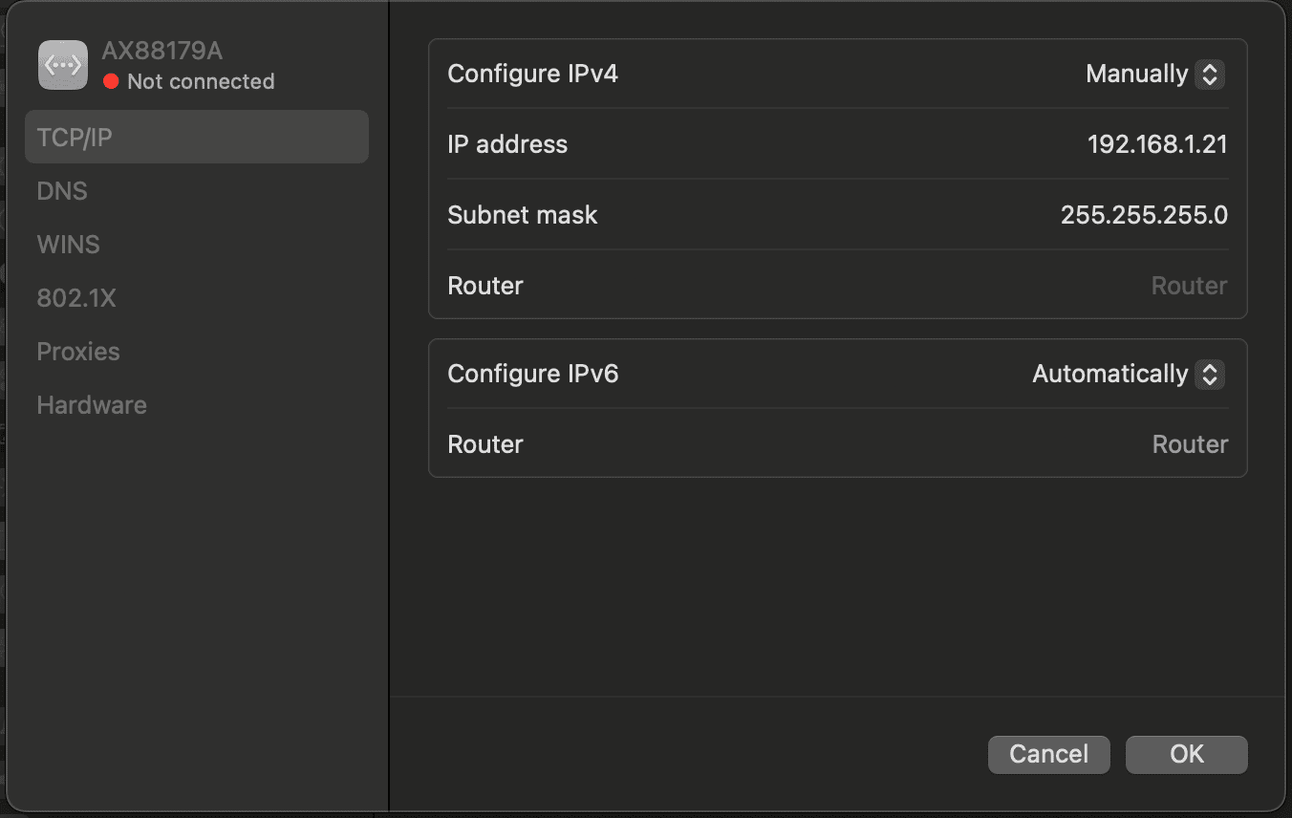
Task: Switch to the DNS section
Action: [62, 191]
